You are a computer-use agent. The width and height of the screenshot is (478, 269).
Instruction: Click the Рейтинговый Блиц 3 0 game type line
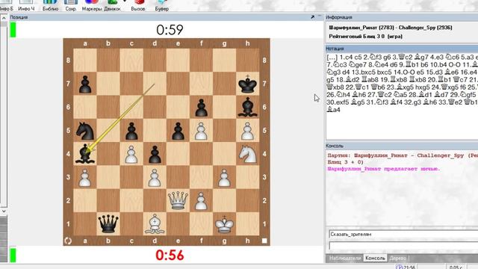tap(365, 37)
